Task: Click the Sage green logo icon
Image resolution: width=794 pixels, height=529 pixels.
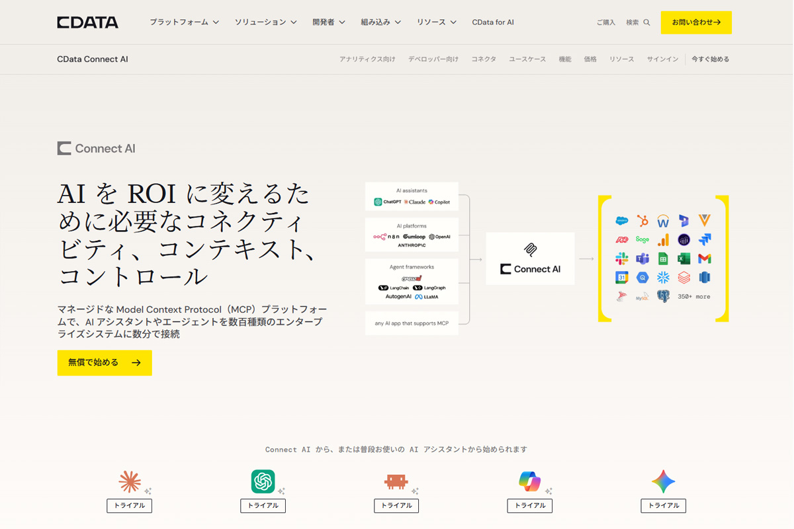Action: click(x=642, y=239)
